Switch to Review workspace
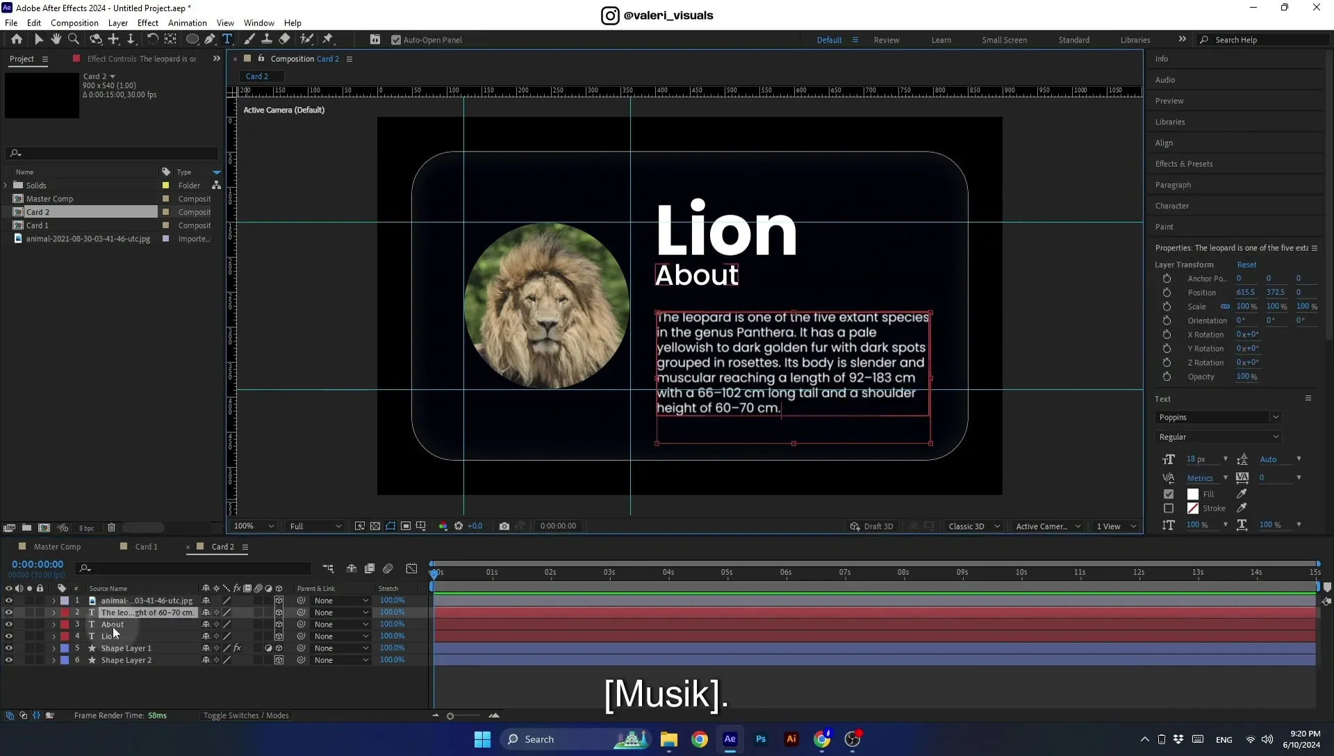This screenshot has width=1334, height=756. pos(886,40)
